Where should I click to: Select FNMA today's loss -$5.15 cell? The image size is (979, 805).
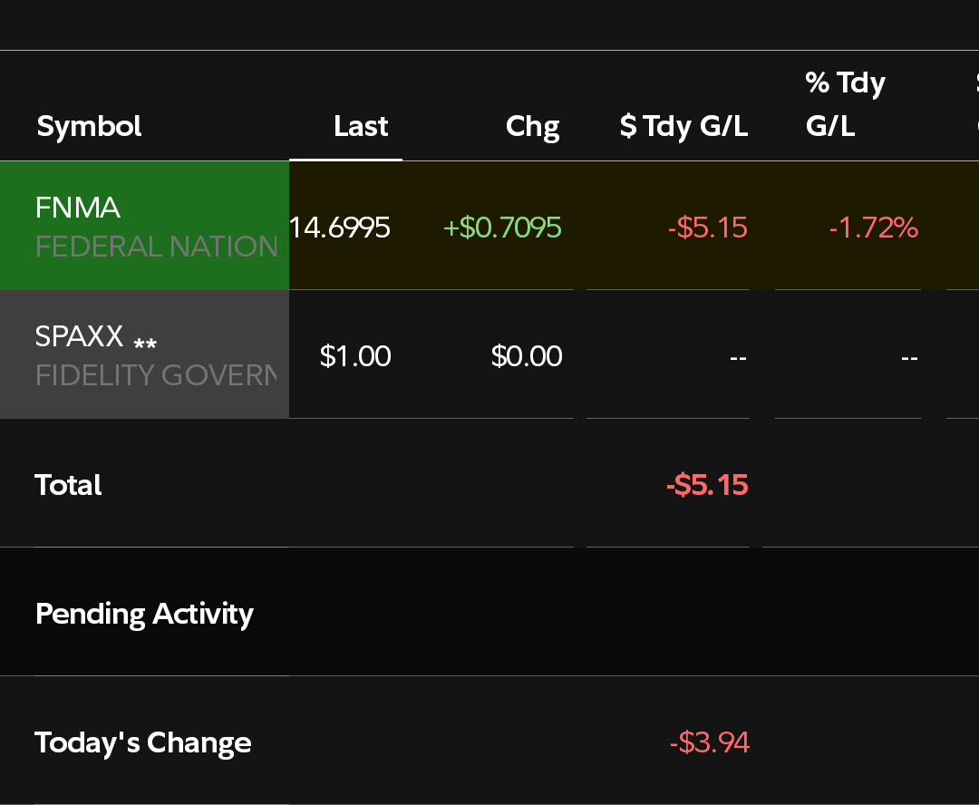tap(707, 227)
